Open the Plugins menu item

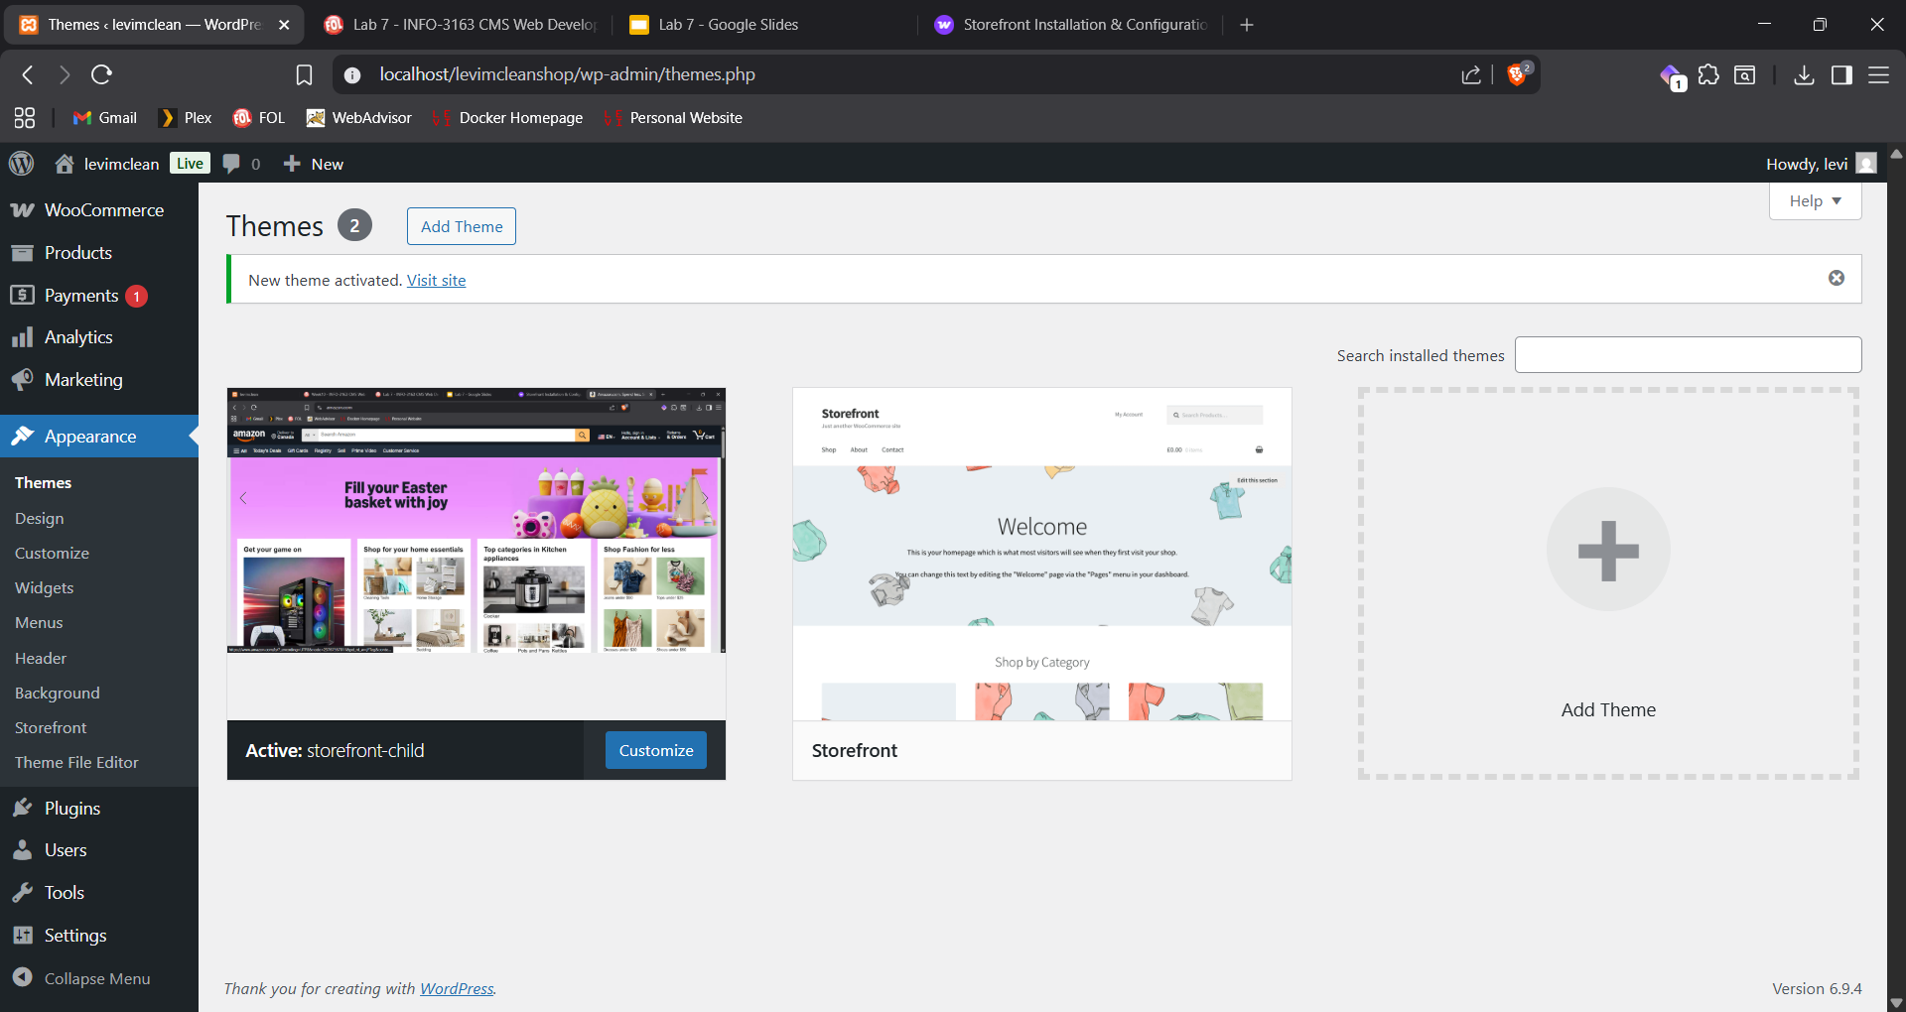coord(72,809)
